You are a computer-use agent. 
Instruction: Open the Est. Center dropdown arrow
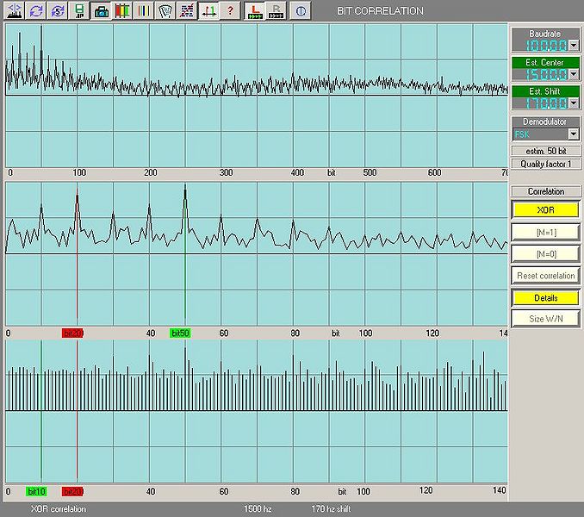coord(574,74)
